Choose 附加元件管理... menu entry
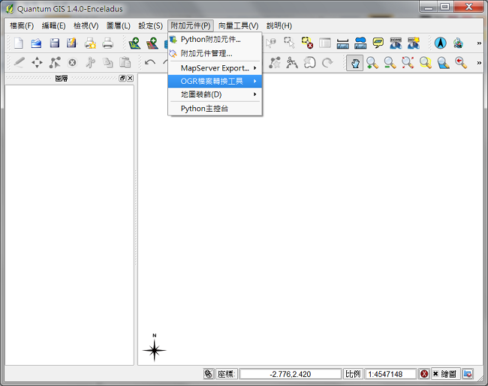The height and width of the screenshot is (386, 488). tap(215, 54)
